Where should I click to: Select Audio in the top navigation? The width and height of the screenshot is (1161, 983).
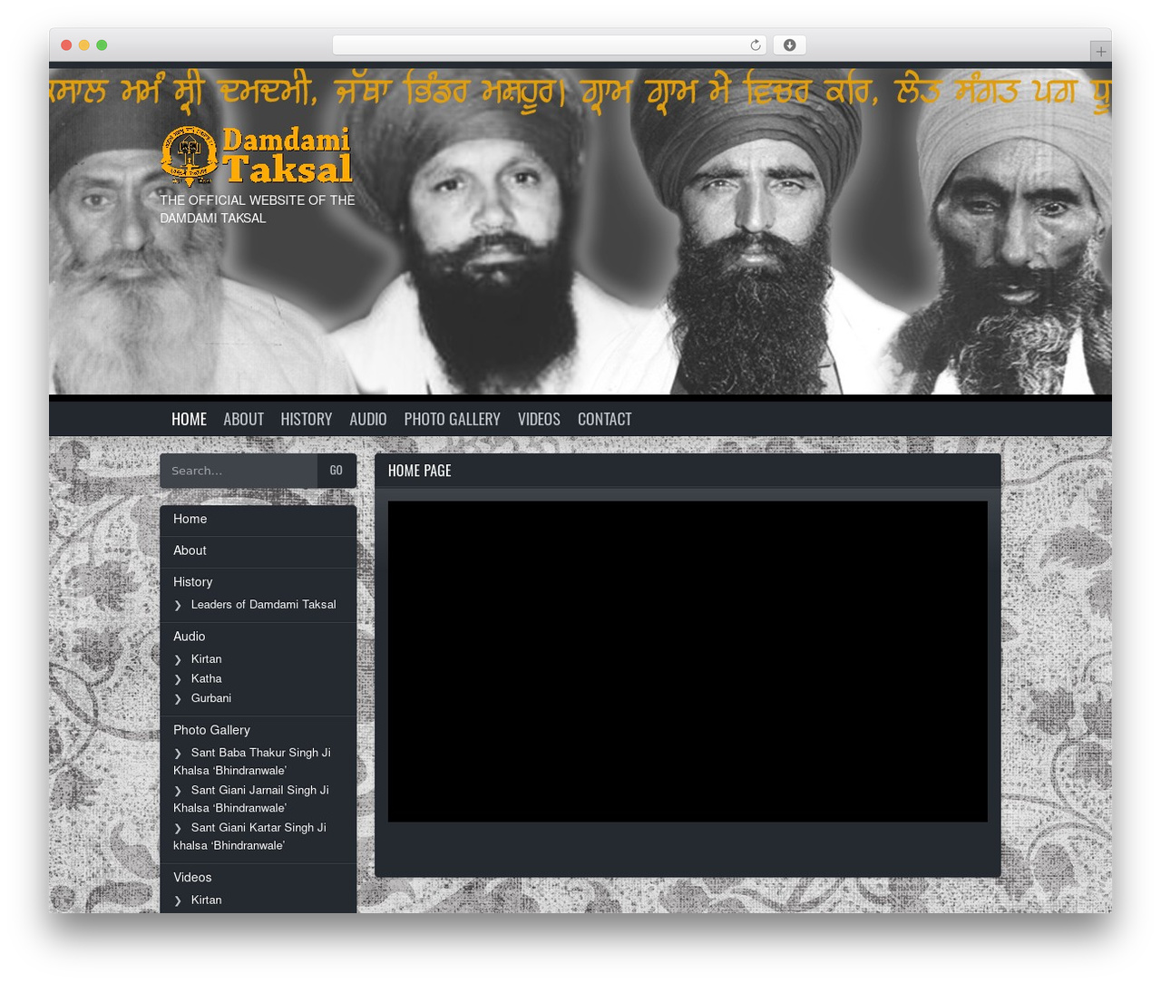pyautogui.click(x=368, y=419)
